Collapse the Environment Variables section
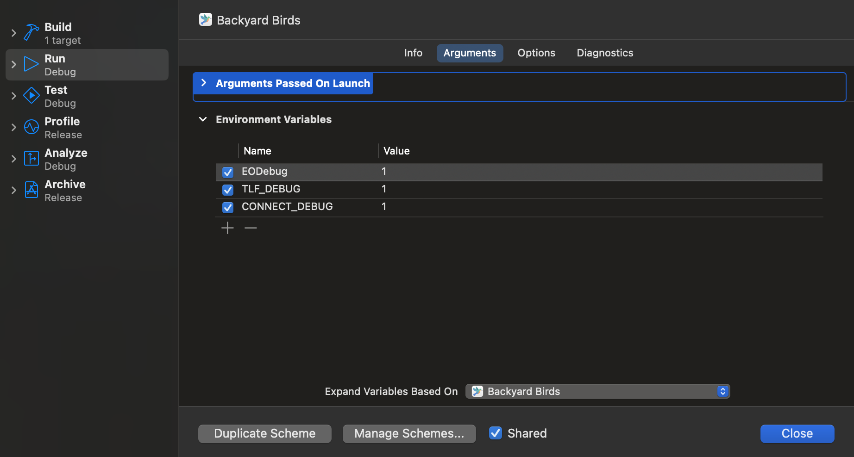The image size is (854, 457). [202, 119]
